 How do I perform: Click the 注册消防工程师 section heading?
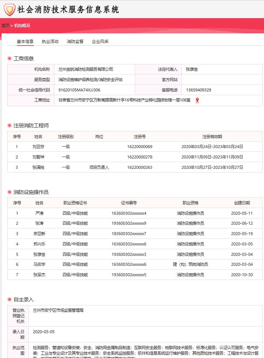(x=31, y=126)
